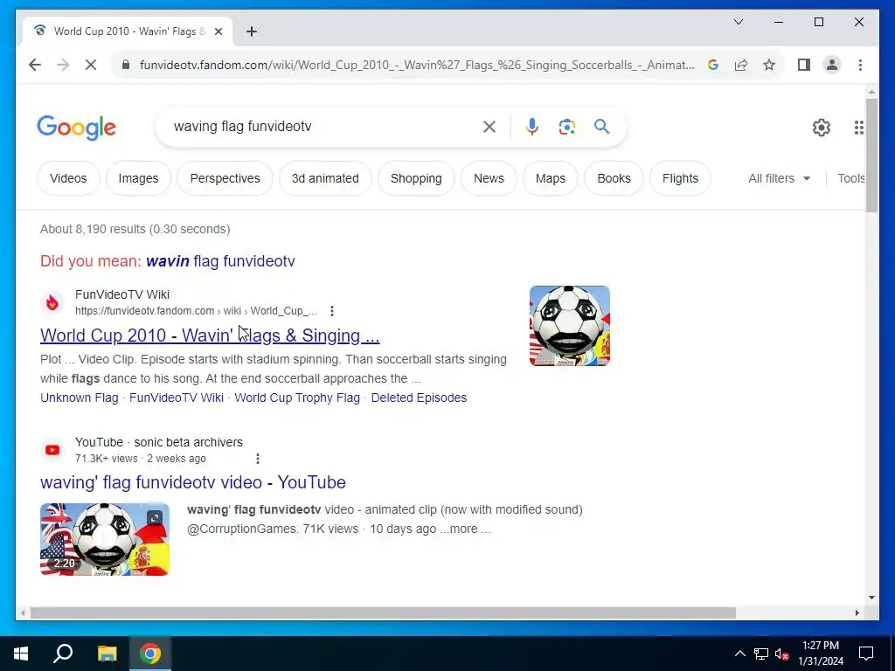This screenshot has width=895, height=671.
Task: Play the 2:20 video thumbnail
Action: (x=105, y=539)
